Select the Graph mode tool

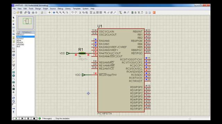pyautogui.click(x=14, y=48)
